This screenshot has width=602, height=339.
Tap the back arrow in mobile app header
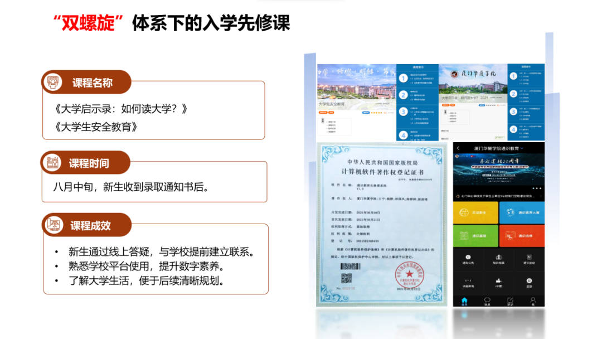coord(458,149)
